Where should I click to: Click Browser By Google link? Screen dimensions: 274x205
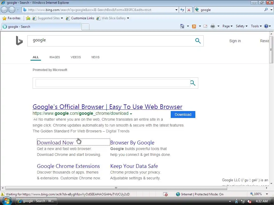coord(132,143)
